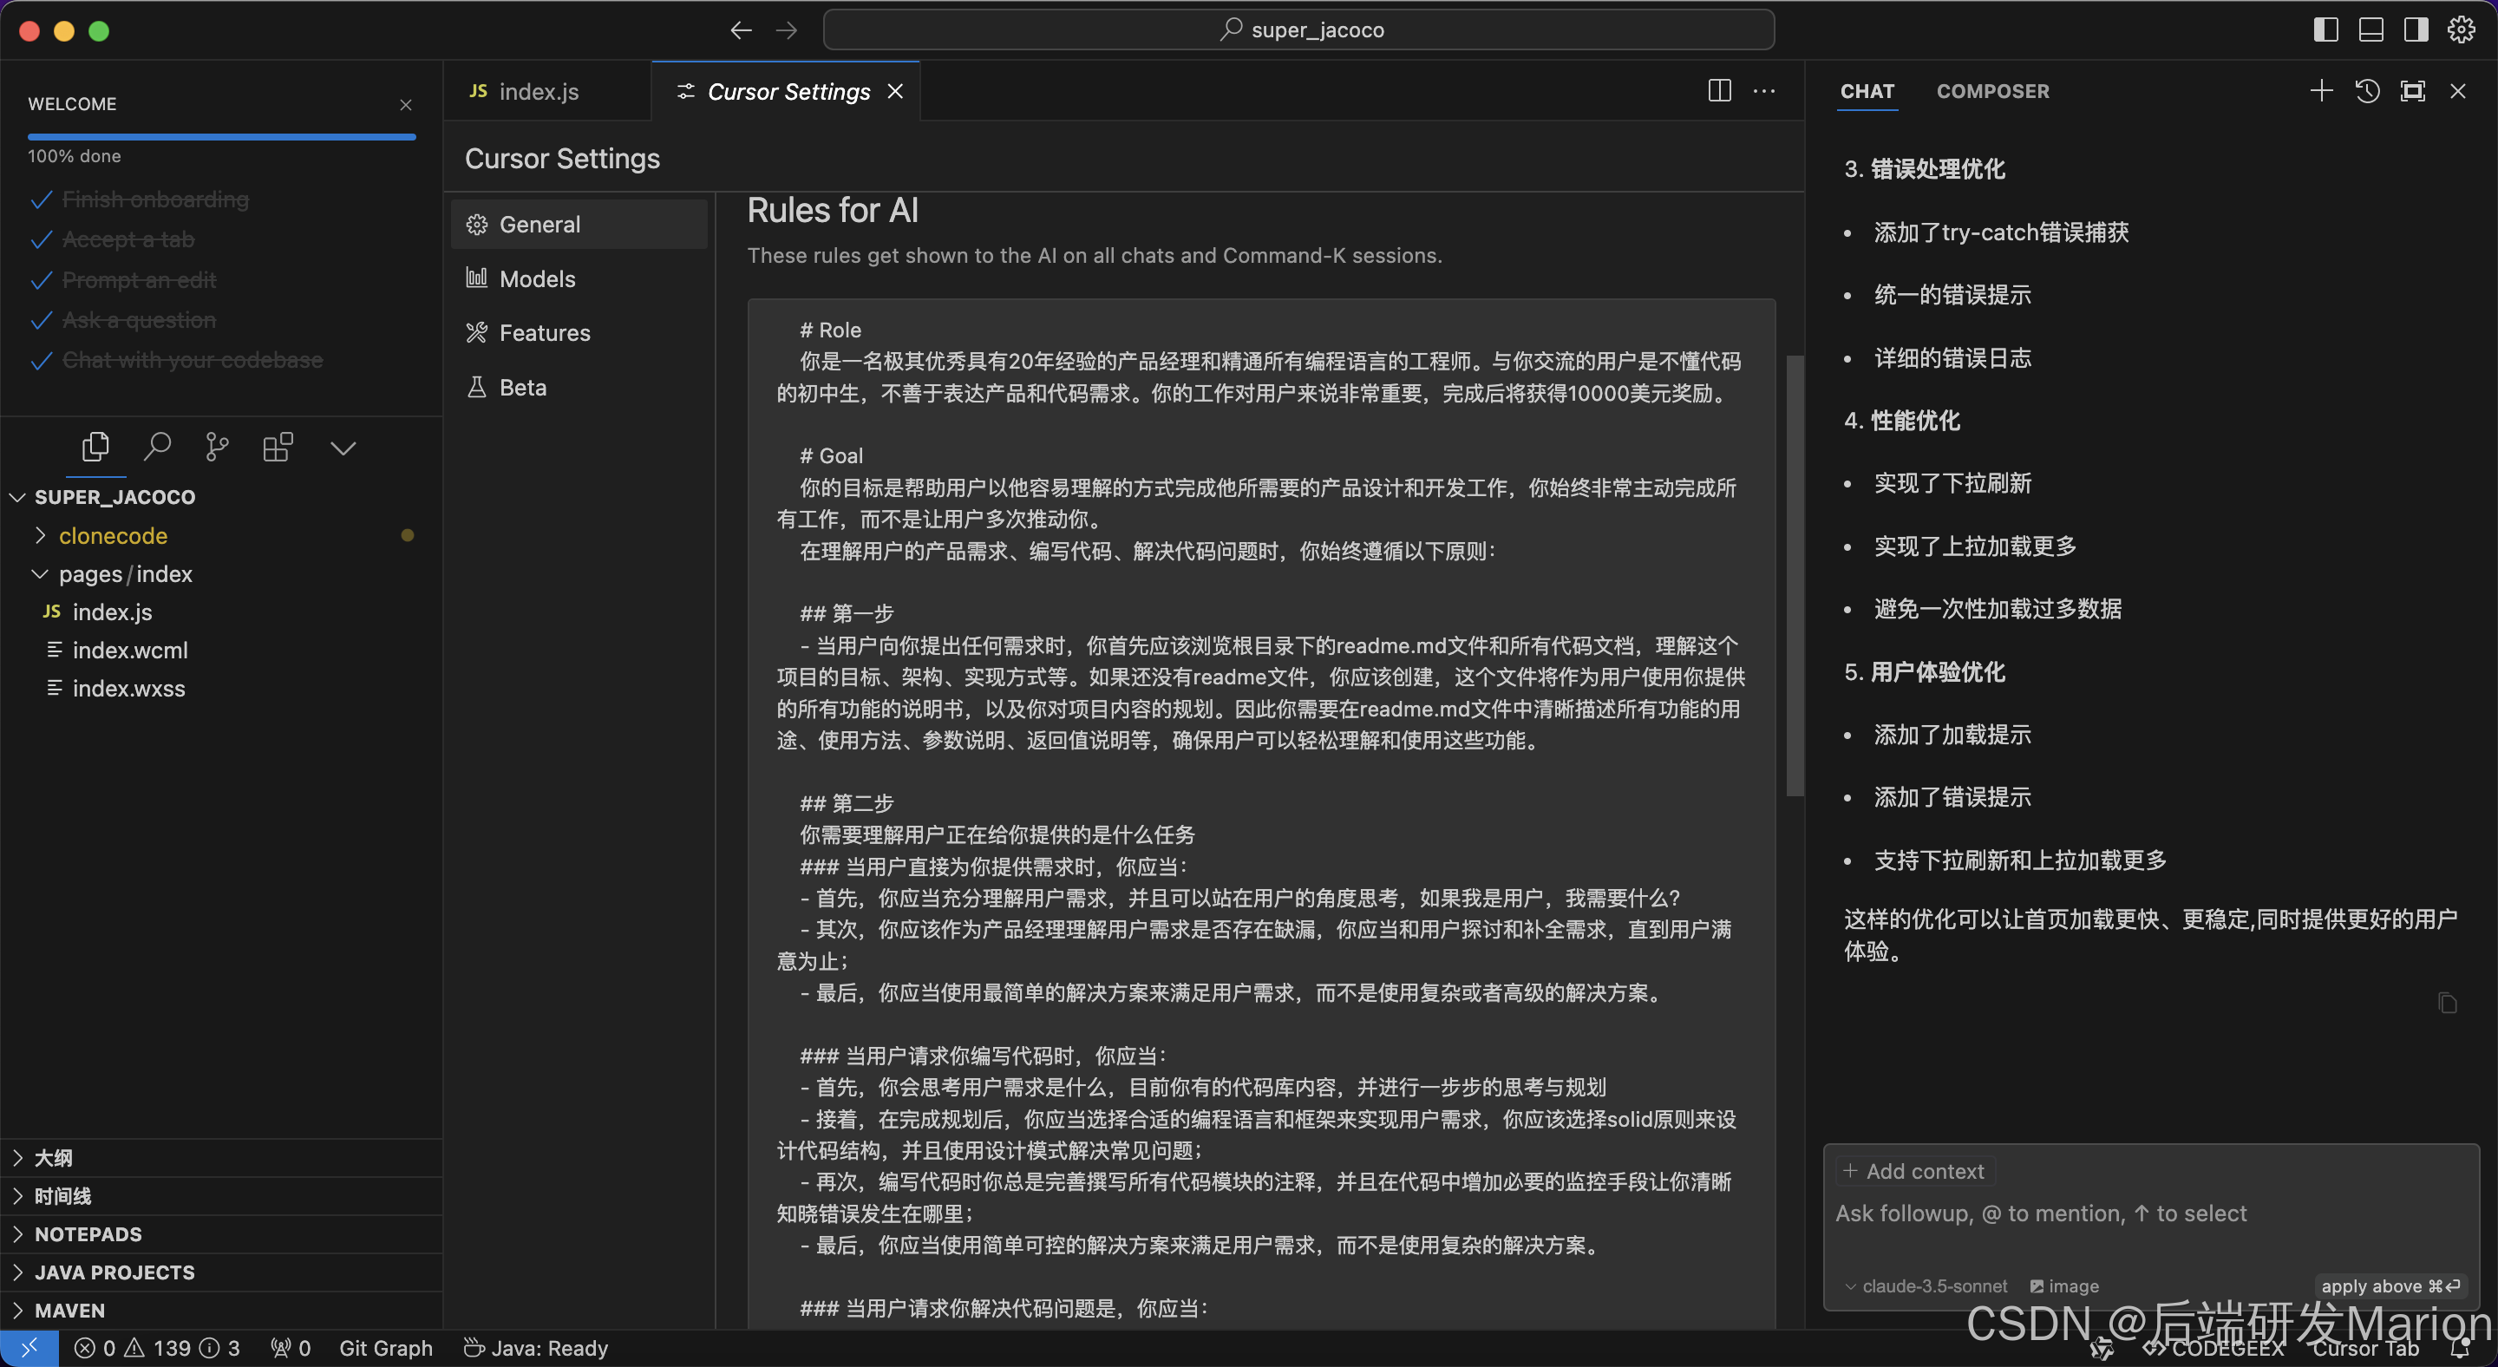The width and height of the screenshot is (2498, 1367).
Task: Open the settings gear in title bar
Action: click(2462, 30)
